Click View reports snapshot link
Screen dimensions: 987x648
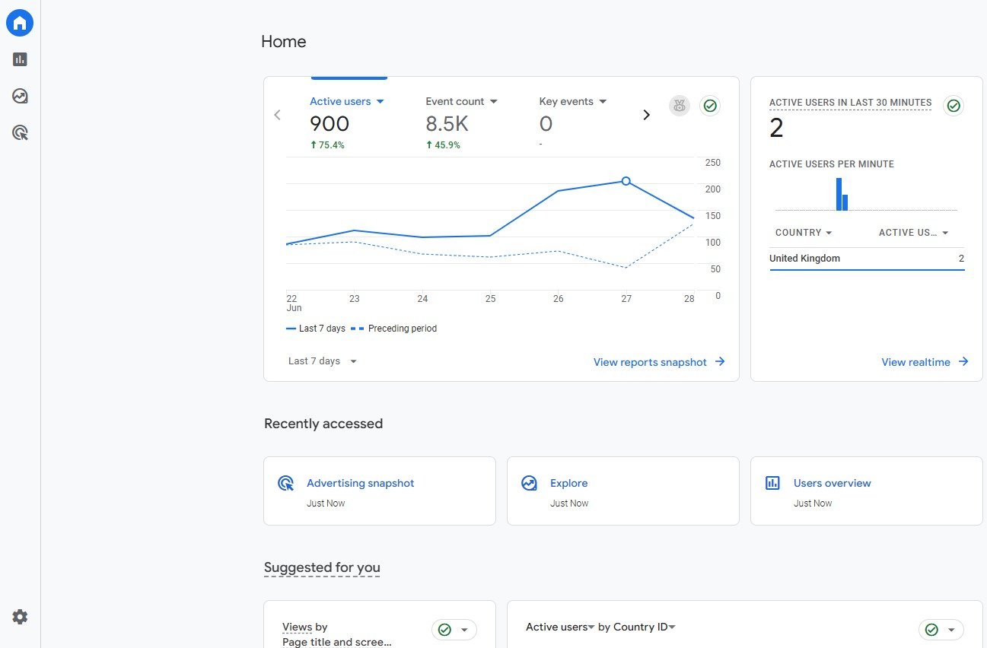[x=659, y=362]
